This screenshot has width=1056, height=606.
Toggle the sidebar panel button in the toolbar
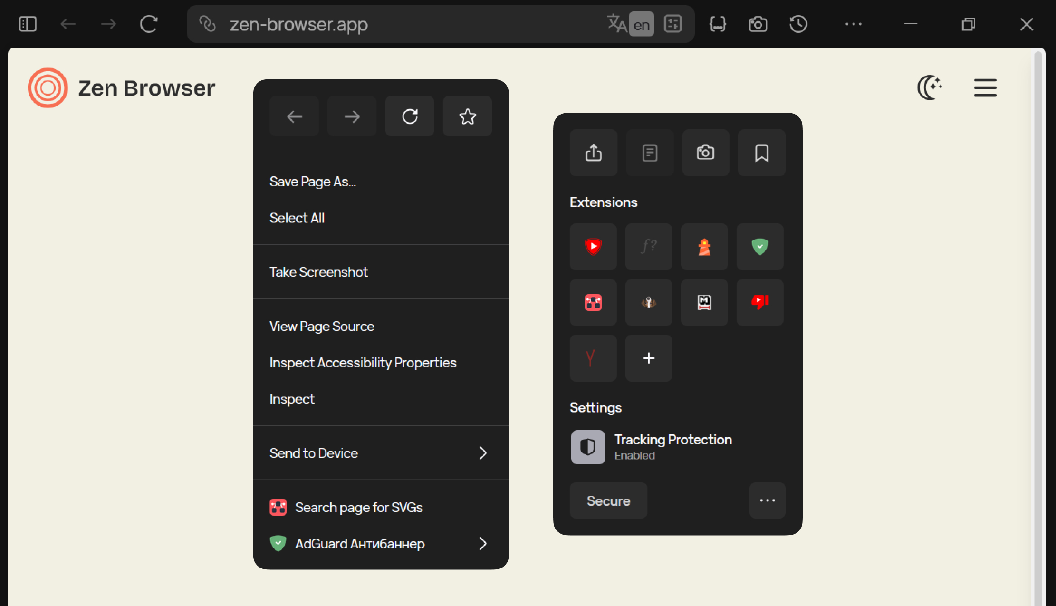coord(28,24)
